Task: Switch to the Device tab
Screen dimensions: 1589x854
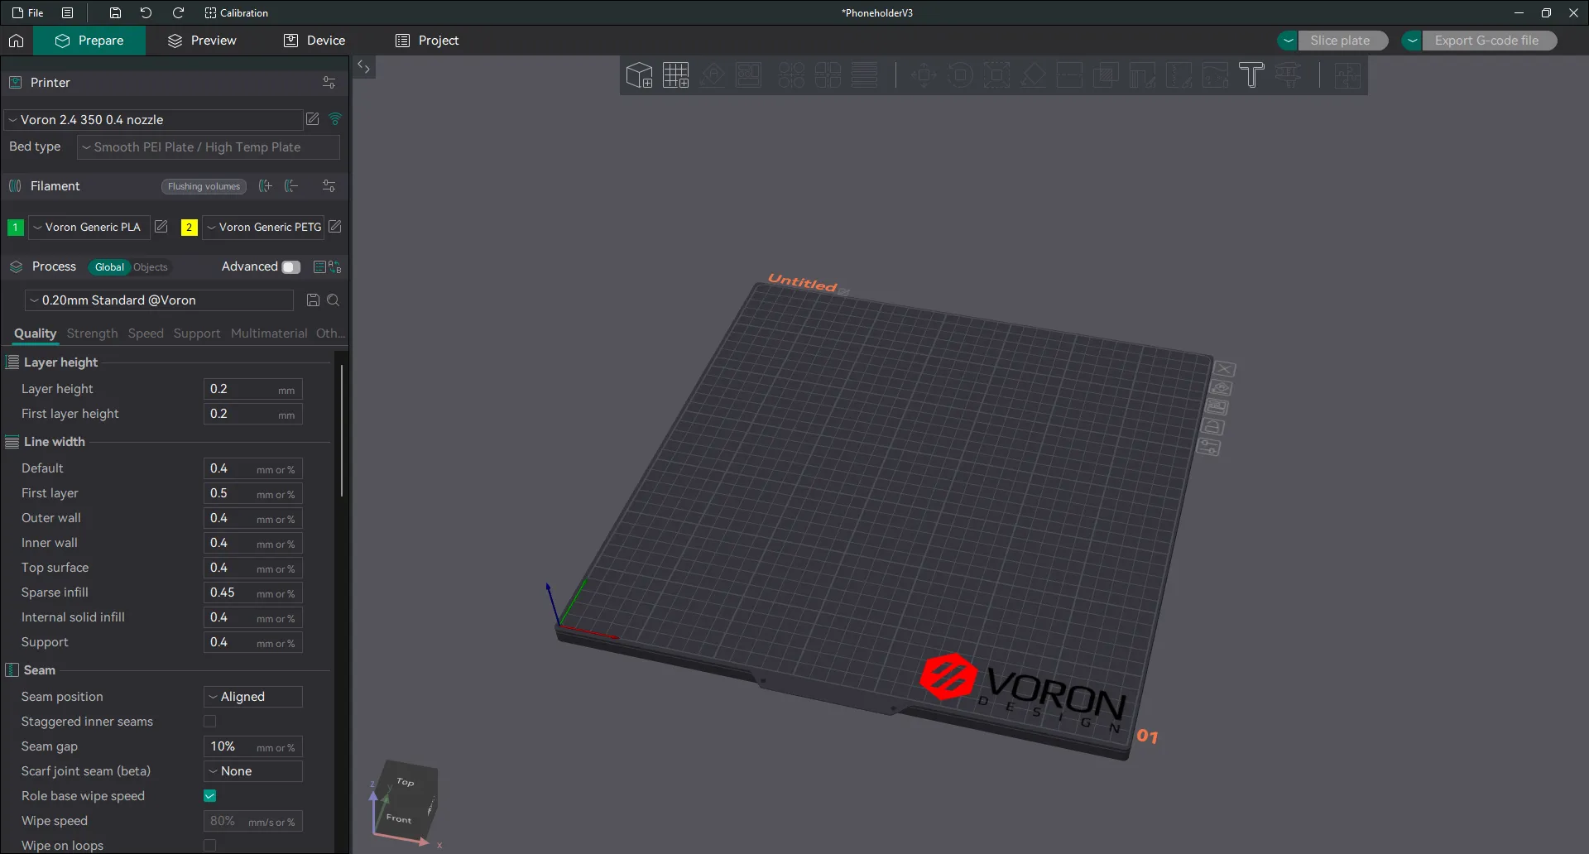Action: click(314, 41)
